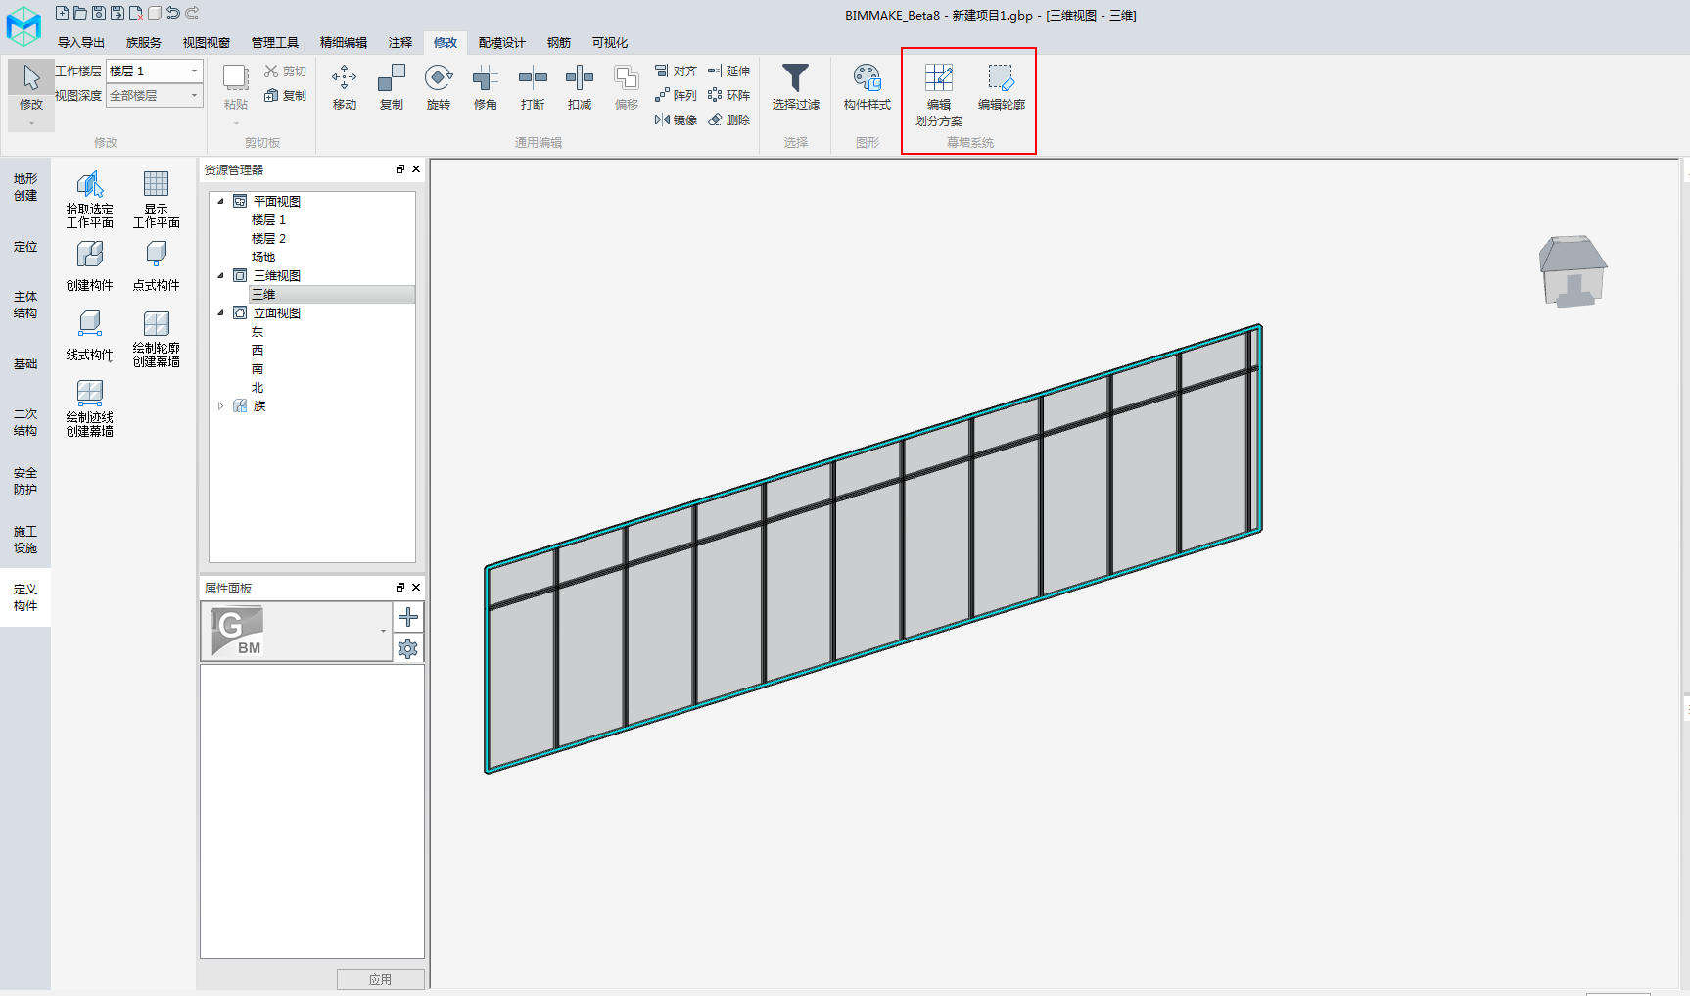1690x996 pixels.
Task: Activate the 旋转 (Rotate) tool
Action: 439,87
